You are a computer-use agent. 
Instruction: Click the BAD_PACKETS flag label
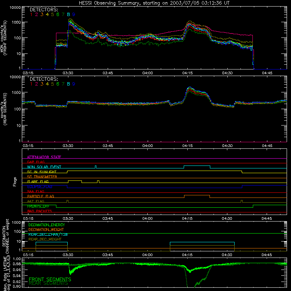[x=40, y=211]
